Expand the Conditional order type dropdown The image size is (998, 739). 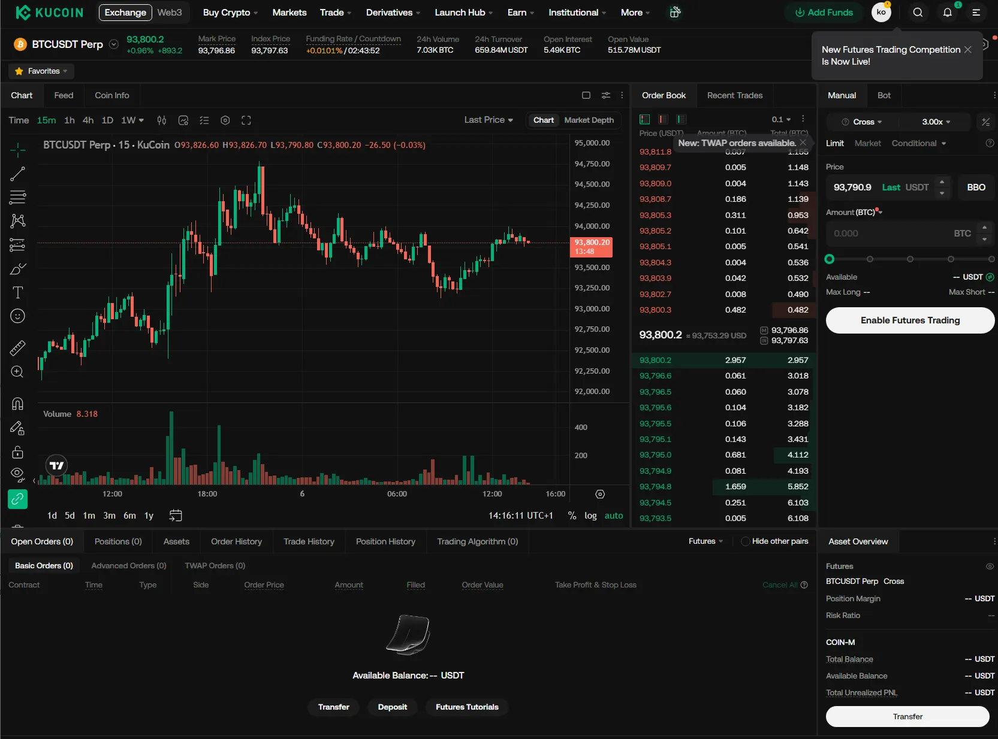(x=918, y=143)
